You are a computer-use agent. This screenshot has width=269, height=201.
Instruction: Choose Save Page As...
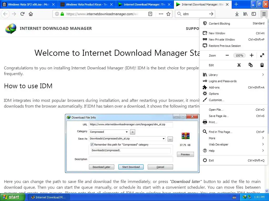[234, 116]
